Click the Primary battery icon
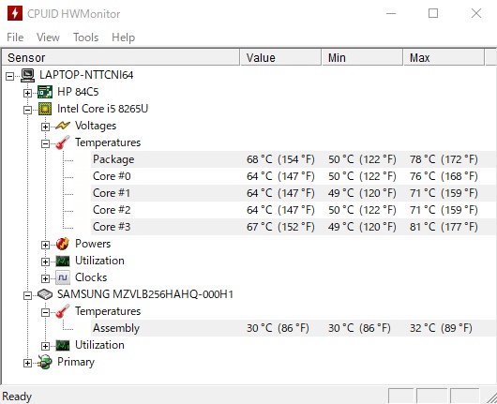497x404 pixels. (45, 362)
